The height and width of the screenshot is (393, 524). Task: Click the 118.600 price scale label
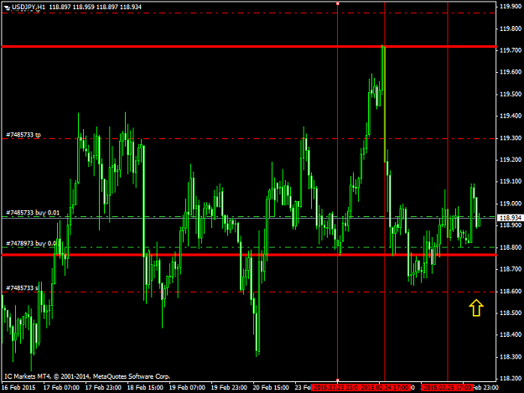511,291
